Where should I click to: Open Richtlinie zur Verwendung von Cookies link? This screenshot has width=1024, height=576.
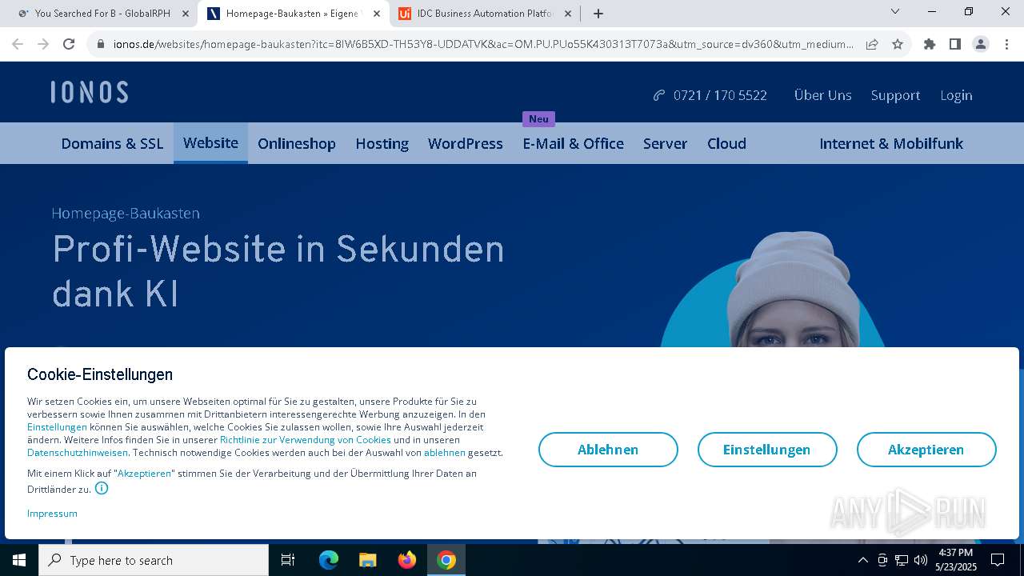(306, 440)
